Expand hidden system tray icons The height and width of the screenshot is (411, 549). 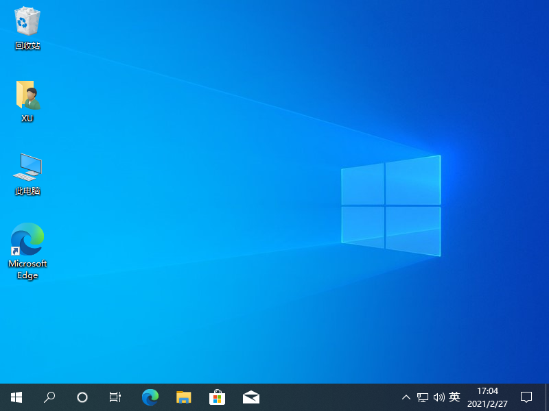pos(406,397)
